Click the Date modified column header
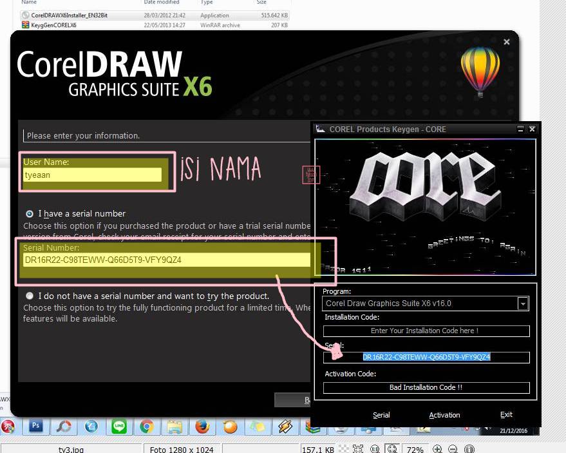 coord(162,2)
